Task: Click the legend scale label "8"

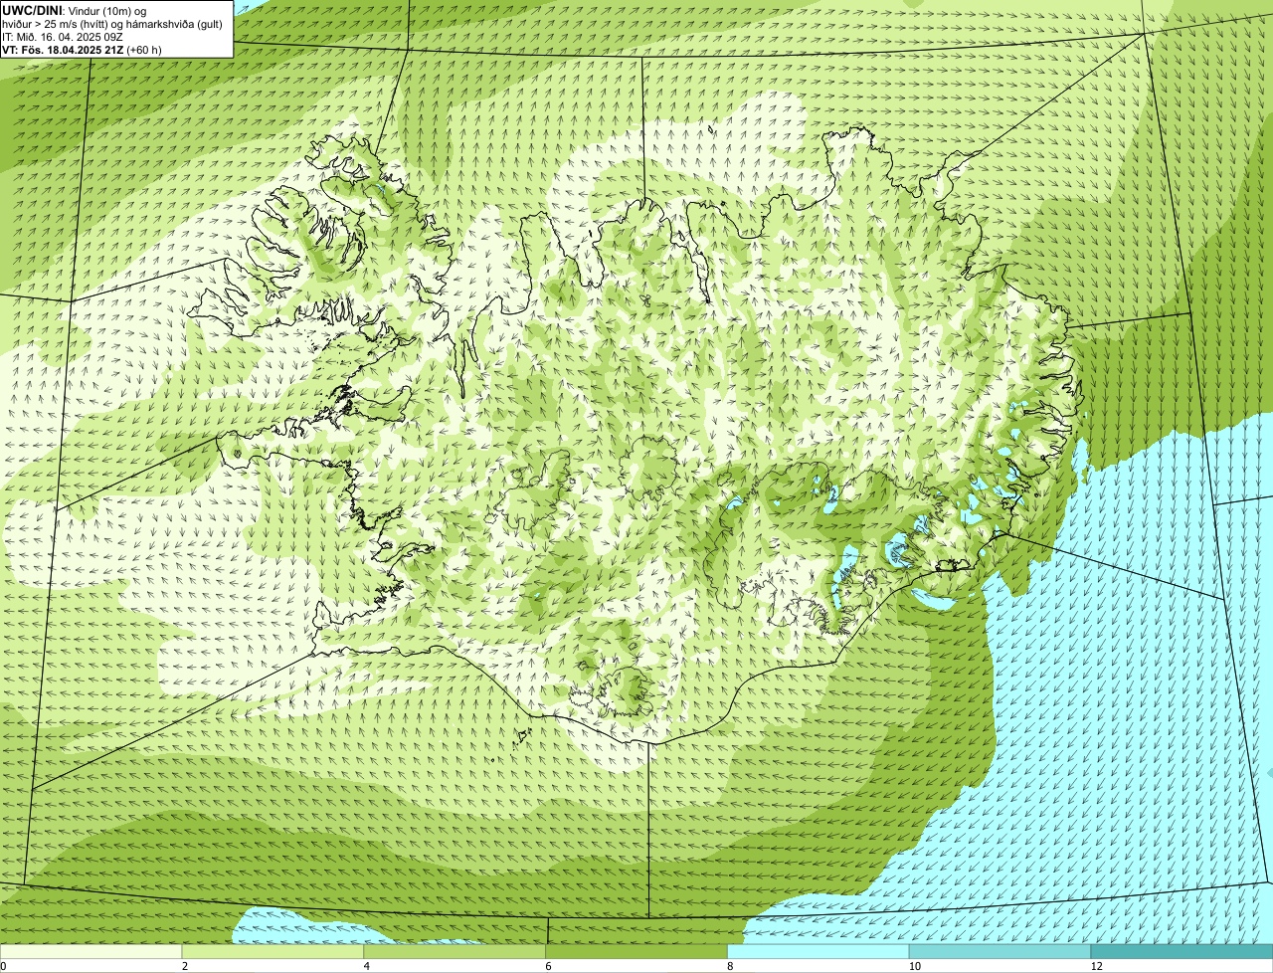Action: pyautogui.click(x=730, y=967)
